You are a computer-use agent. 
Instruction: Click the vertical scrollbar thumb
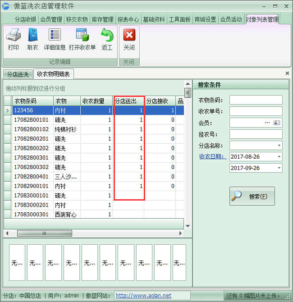click(188, 93)
